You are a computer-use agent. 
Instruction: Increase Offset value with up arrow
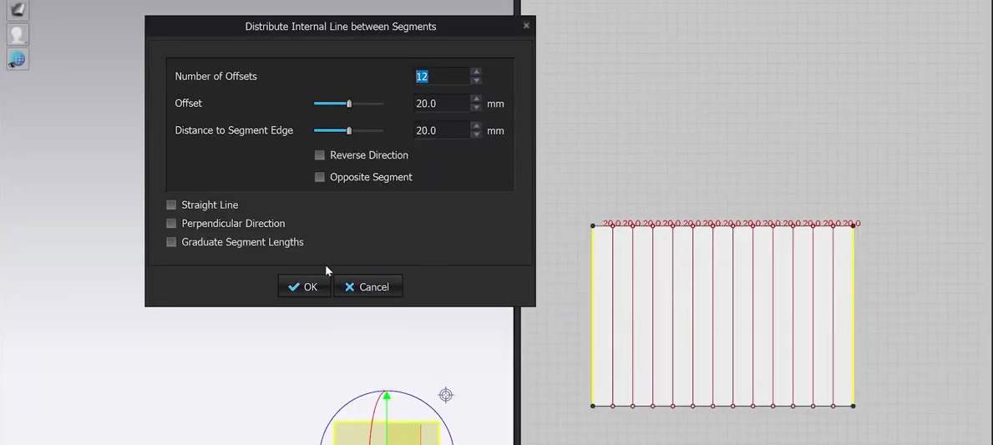coord(476,99)
